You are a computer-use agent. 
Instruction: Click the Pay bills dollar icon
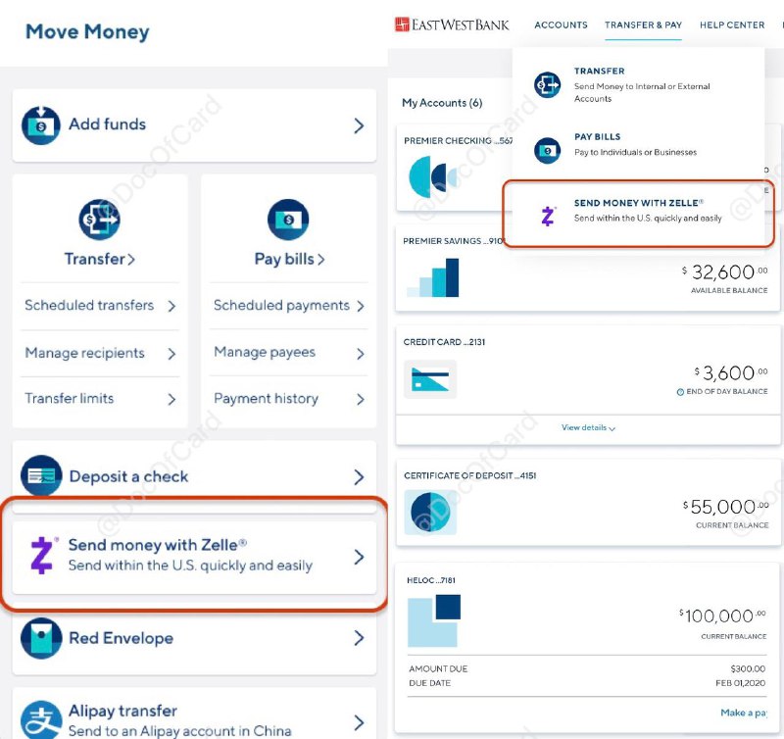pos(288,220)
